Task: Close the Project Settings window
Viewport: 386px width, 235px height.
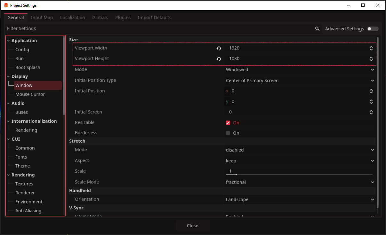Action: tap(378, 5)
